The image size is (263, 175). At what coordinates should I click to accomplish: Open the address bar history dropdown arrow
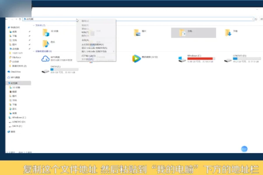pos(252,19)
